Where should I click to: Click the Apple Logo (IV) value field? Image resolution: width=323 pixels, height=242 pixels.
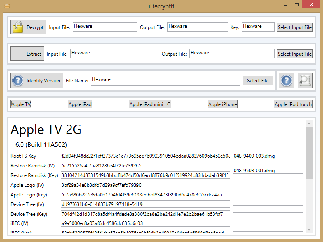(145, 185)
